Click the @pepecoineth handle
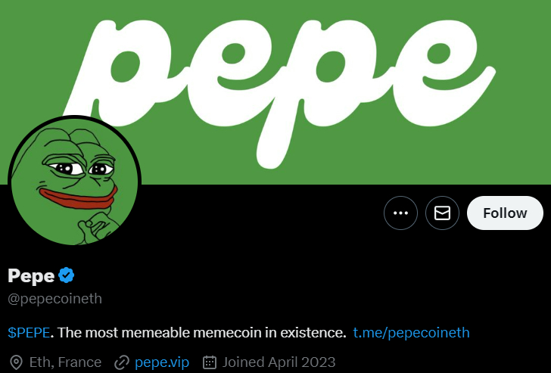The height and width of the screenshot is (373, 551). tap(54, 299)
